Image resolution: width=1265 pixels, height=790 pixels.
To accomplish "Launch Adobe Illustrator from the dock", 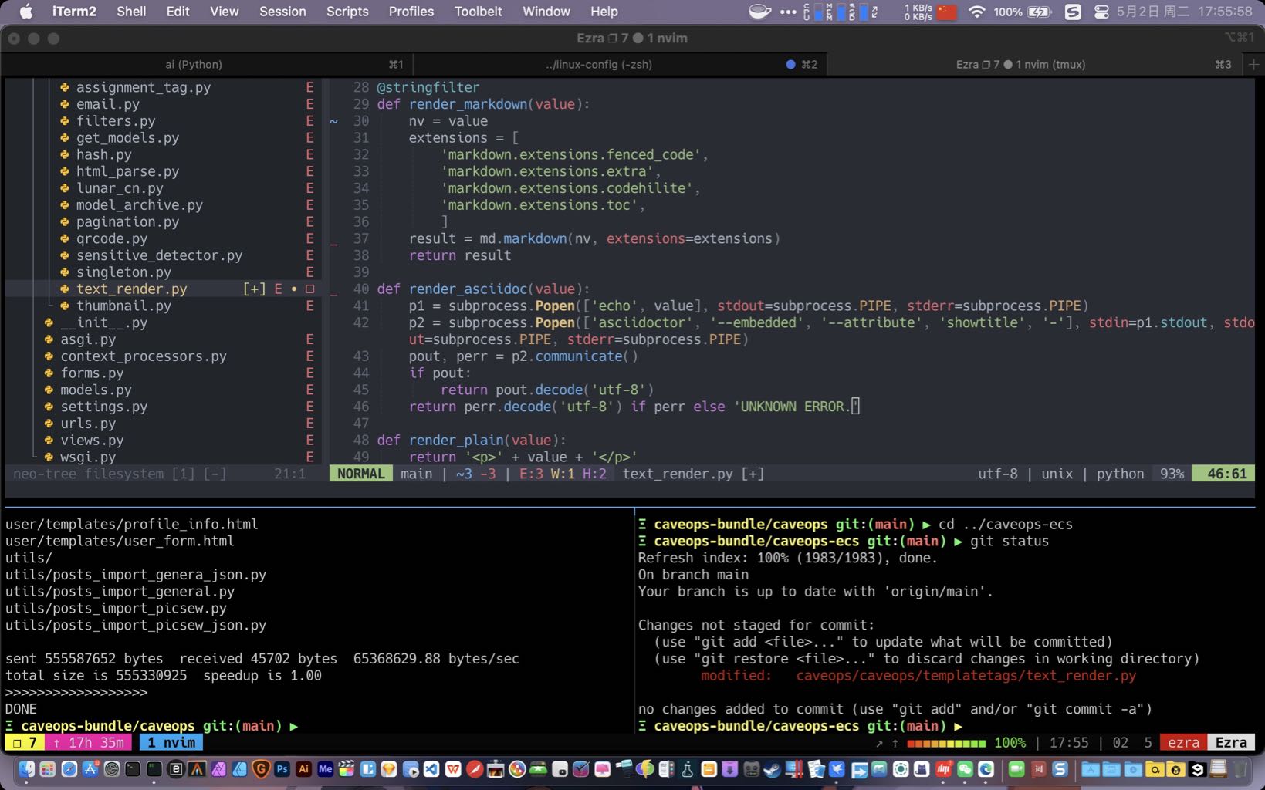I will tap(303, 769).
